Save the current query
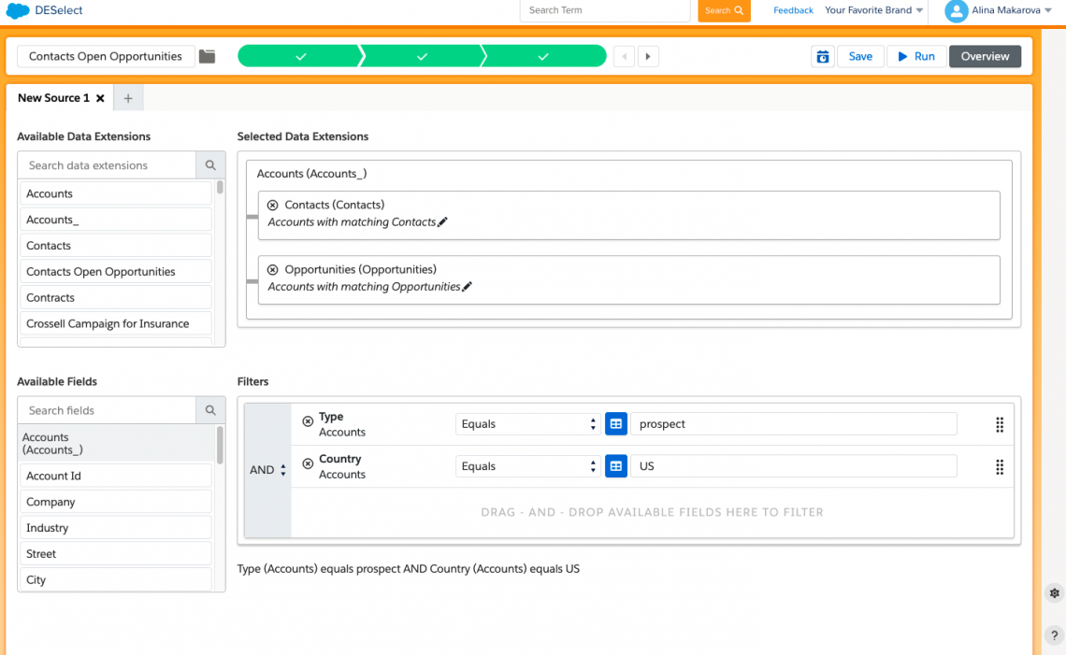 point(859,56)
